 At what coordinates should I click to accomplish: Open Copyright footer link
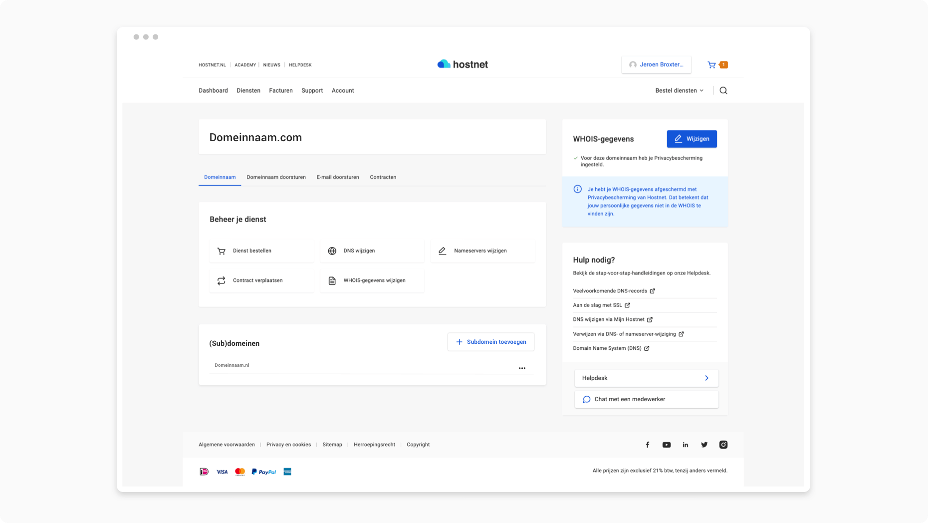point(418,445)
